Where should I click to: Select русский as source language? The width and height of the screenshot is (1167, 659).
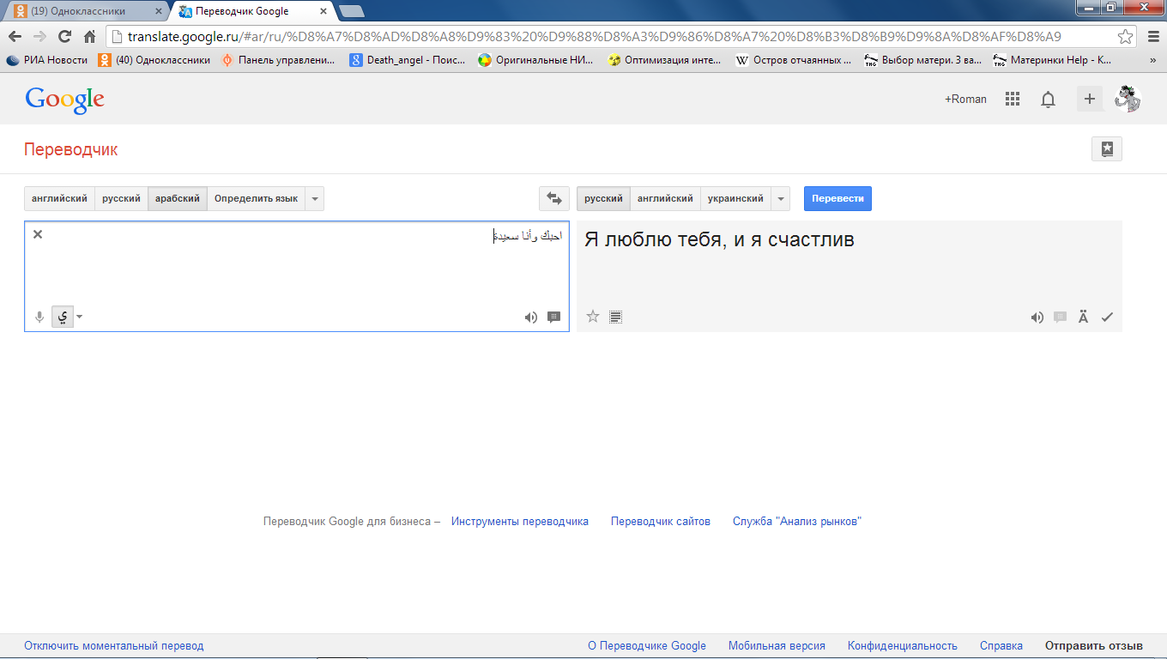coord(121,198)
